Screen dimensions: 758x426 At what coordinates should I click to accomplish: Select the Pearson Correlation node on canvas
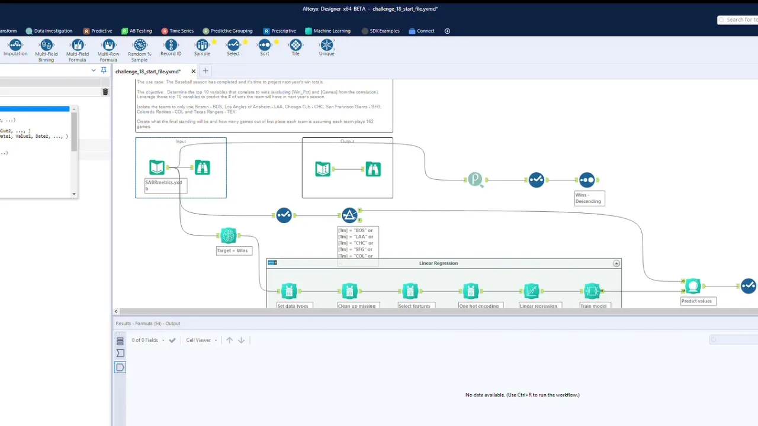click(475, 179)
